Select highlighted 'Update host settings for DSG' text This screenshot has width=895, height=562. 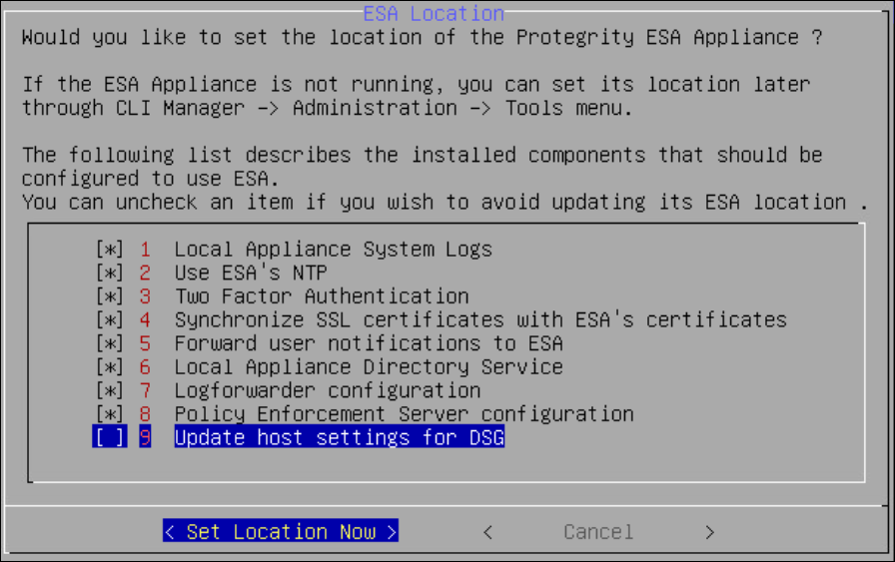tap(339, 437)
